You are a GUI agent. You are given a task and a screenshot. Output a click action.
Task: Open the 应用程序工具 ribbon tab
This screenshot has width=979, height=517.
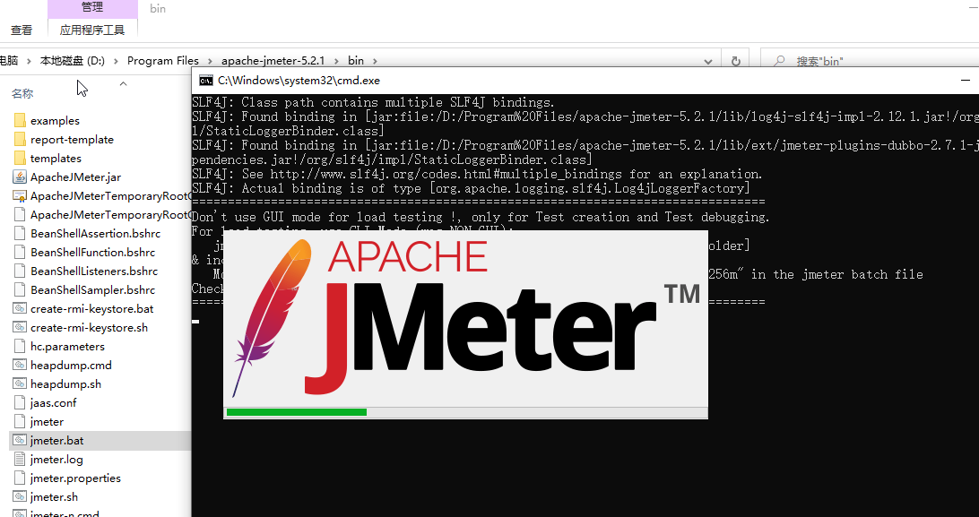[92, 30]
